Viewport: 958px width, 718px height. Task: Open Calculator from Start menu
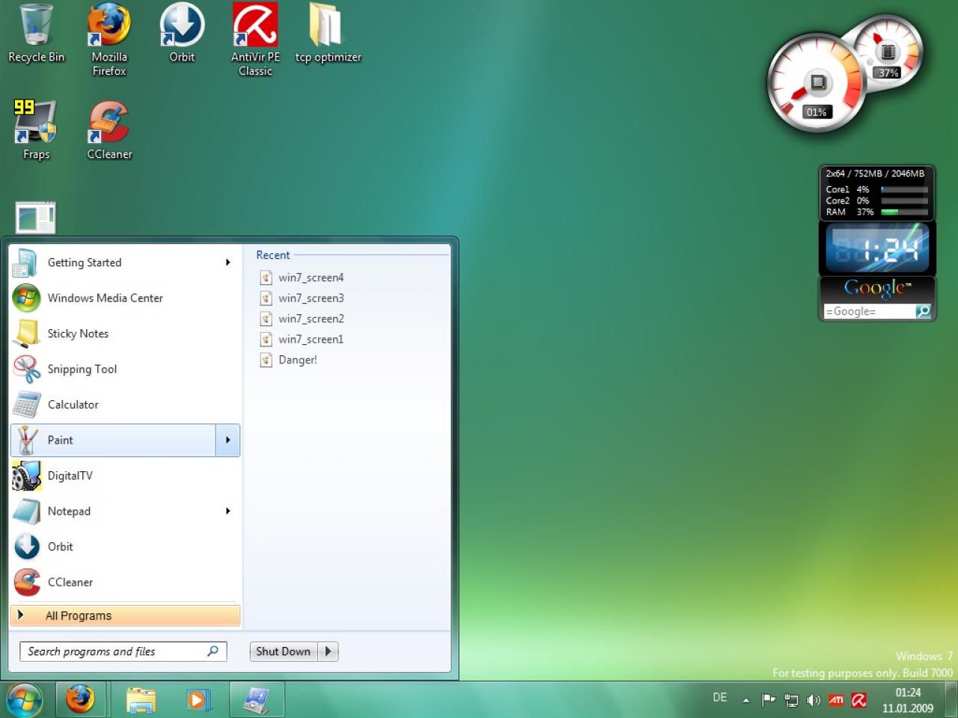coord(125,405)
